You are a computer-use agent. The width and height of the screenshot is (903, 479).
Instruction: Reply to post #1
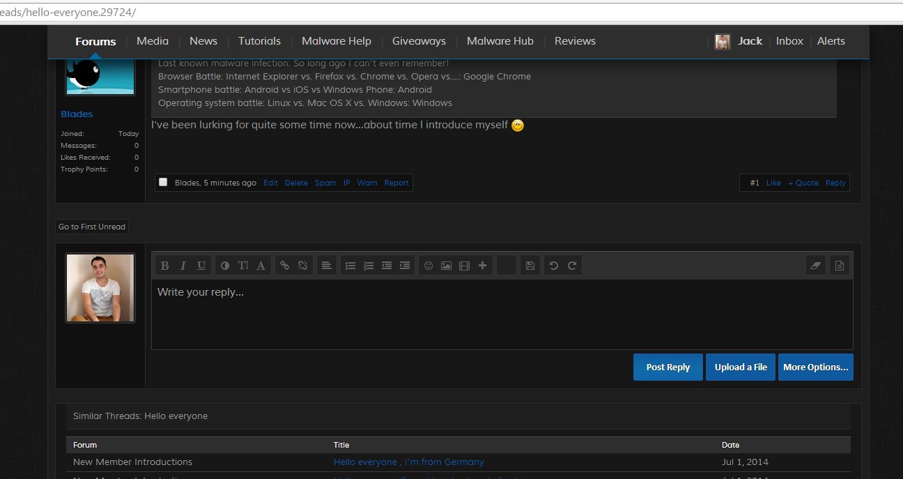coord(835,183)
